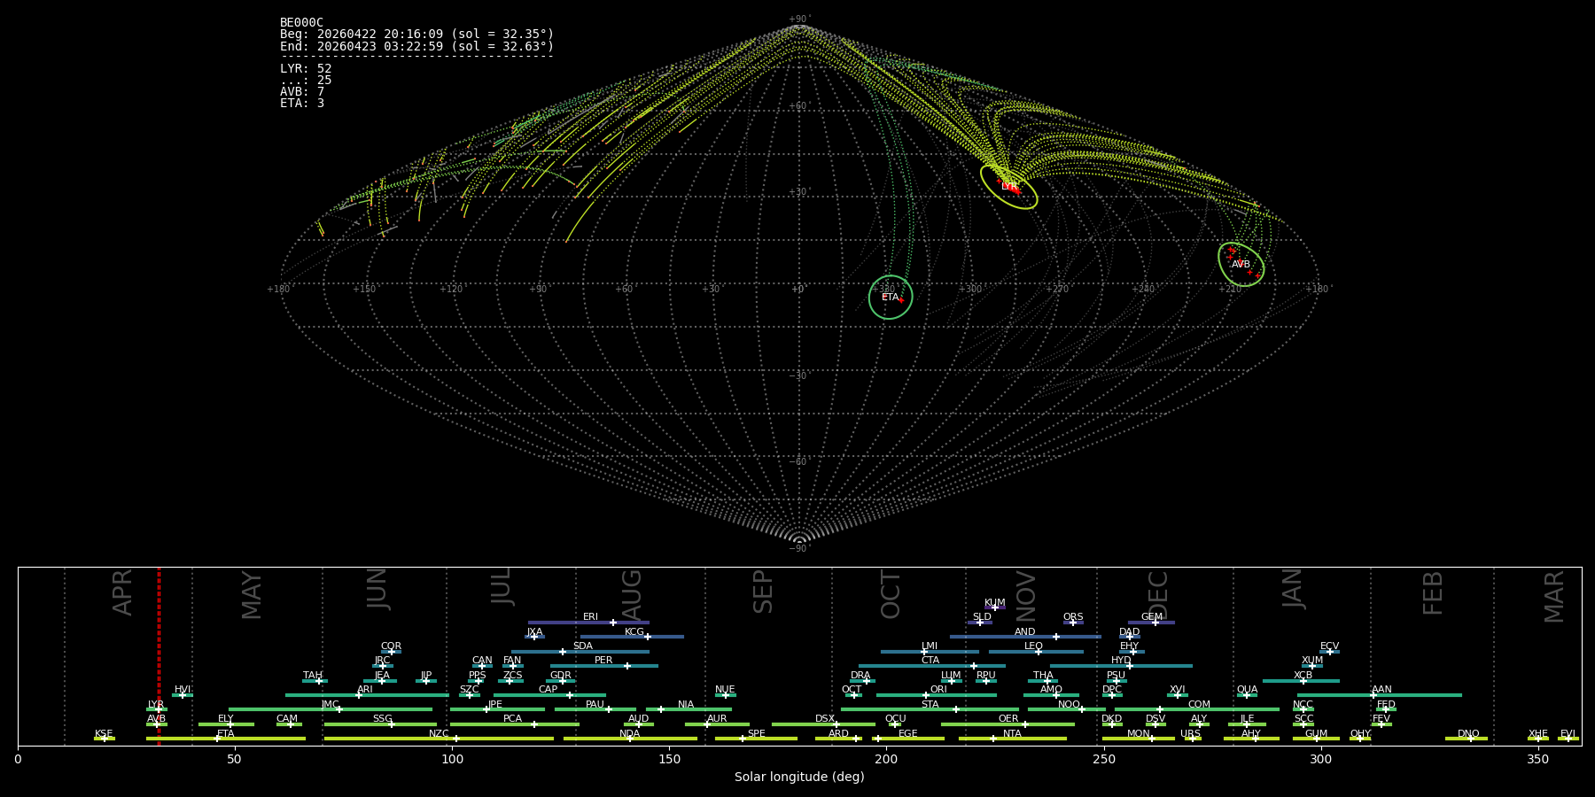Viewport: 1595px width, 797px height.
Task: Select the SDA shower bar
Action: point(580,652)
